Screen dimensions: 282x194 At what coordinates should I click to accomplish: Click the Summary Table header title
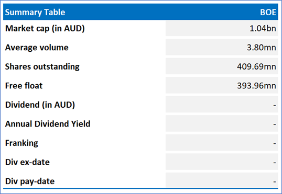[35, 12]
